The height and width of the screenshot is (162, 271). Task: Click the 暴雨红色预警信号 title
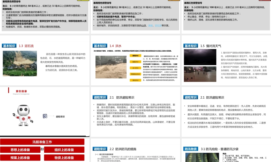pyautogui.click(x=193, y=3)
